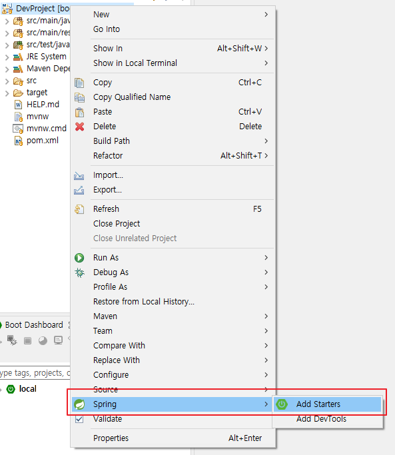Click the pom.xml Maven file icon
Viewport: 395px width, 455px height.
(x=18, y=141)
